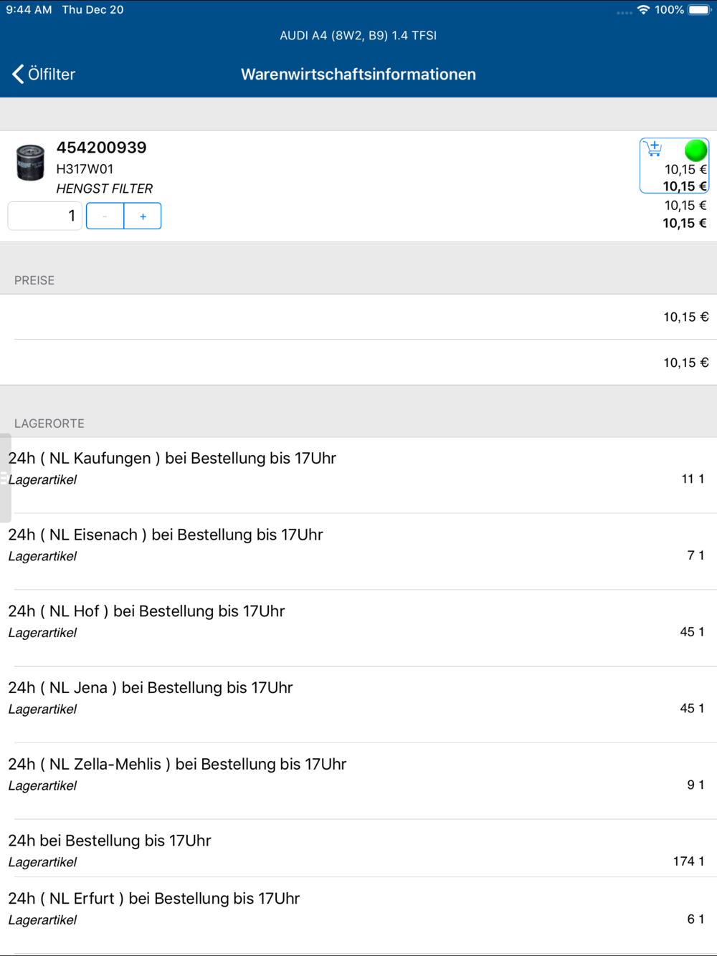Select the NL Hof warehouse row

point(358,628)
